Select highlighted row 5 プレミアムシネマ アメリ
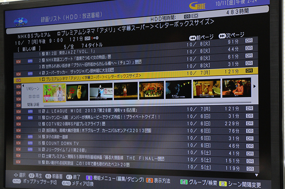285x189 pixels. click(136, 75)
